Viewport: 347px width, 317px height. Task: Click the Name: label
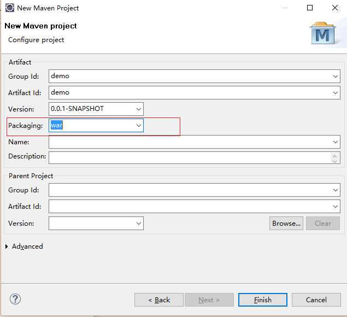click(x=19, y=142)
